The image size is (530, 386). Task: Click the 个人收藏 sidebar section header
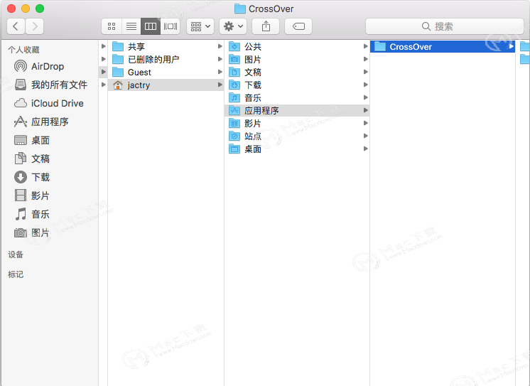click(23, 50)
